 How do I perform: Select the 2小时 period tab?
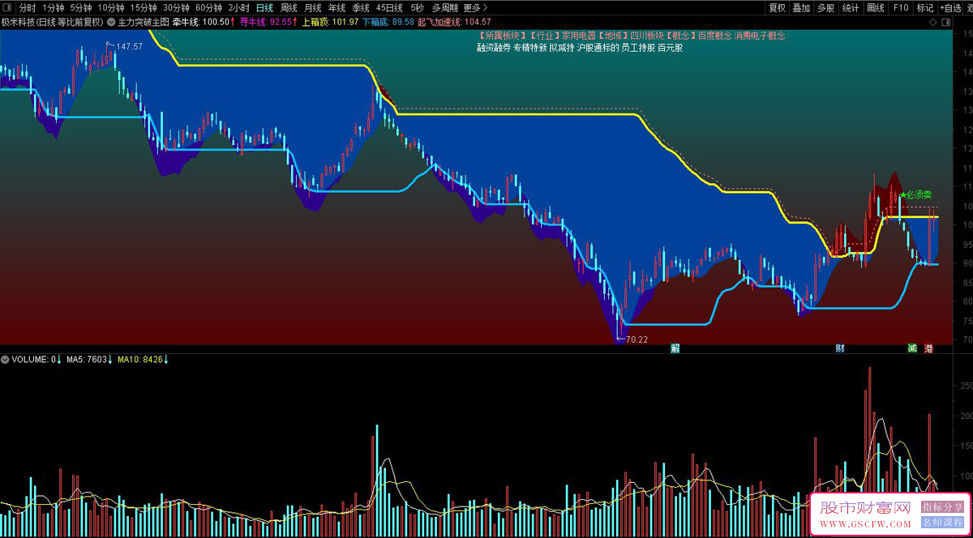(x=238, y=7)
